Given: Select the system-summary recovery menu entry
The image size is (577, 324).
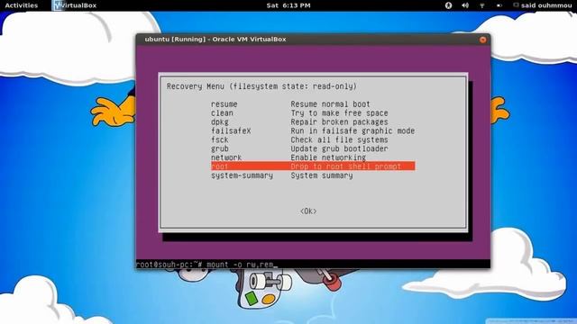Looking at the screenshot, I should pyautogui.click(x=242, y=175).
